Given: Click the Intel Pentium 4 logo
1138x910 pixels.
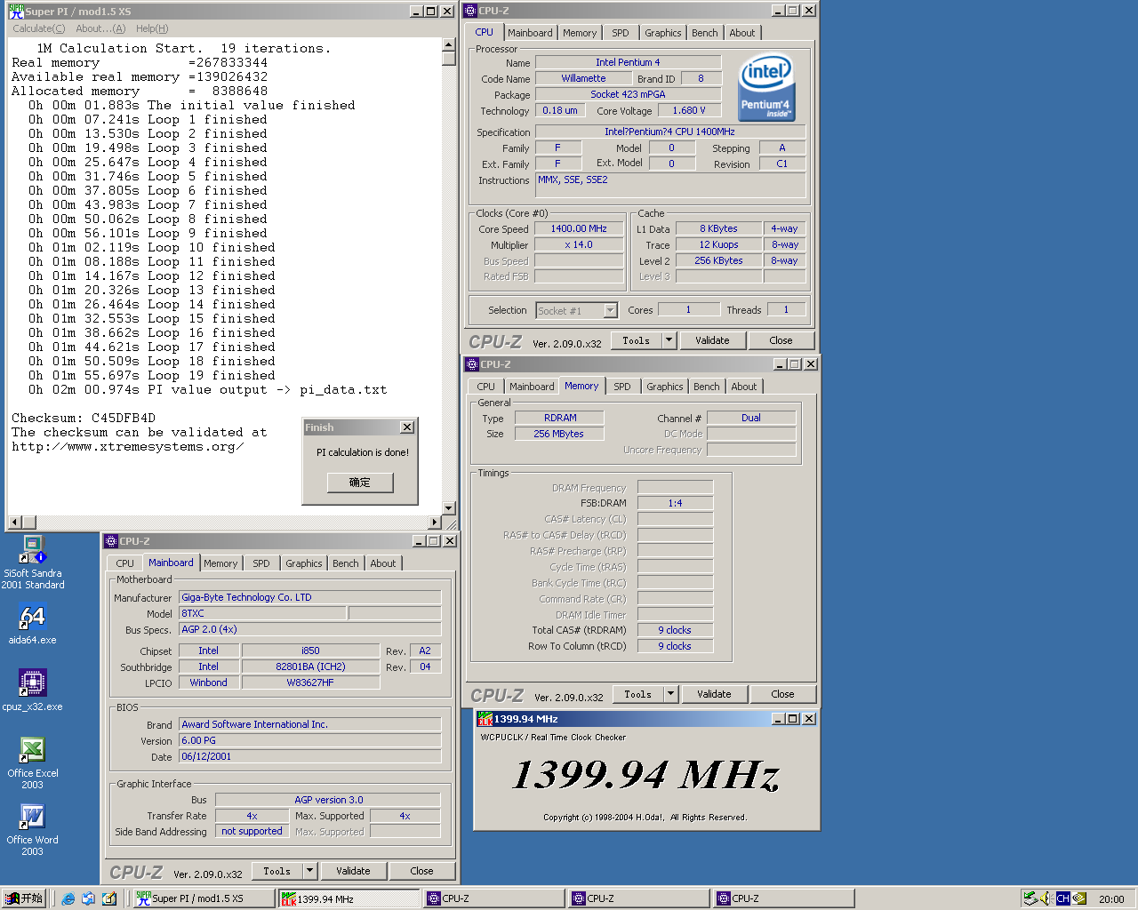Looking at the screenshot, I should tap(766, 87).
